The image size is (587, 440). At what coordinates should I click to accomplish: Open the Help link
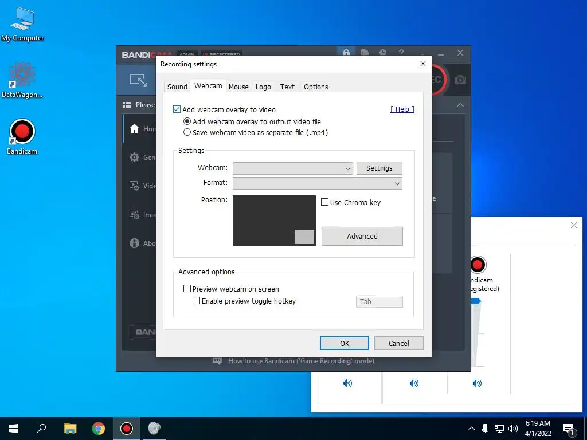402,109
